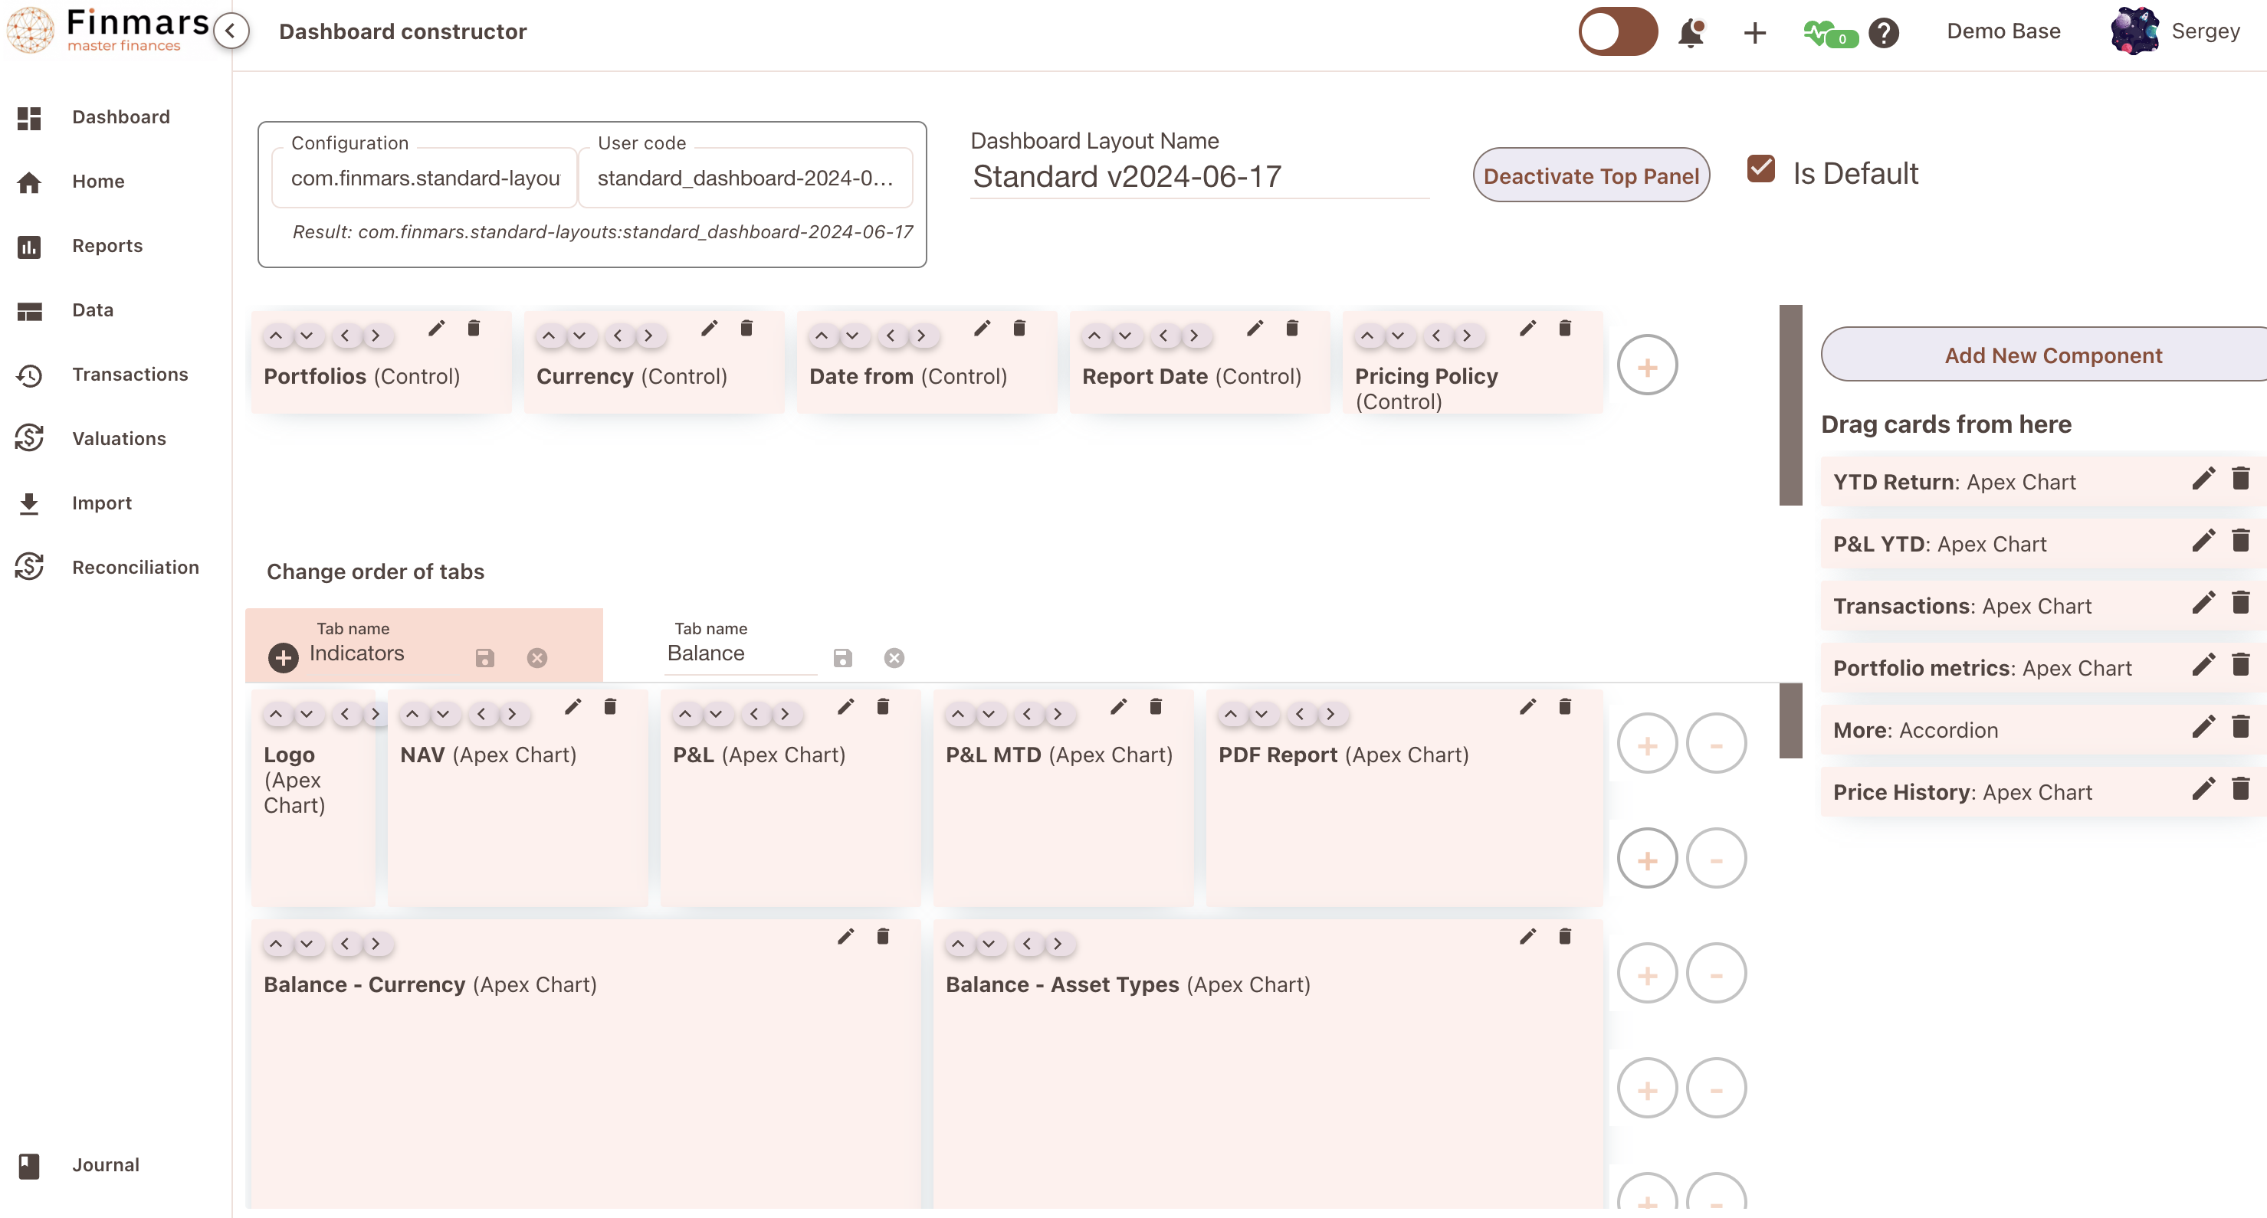
Task: Move Balance - Currency card down
Action: click(x=307, y=944)
